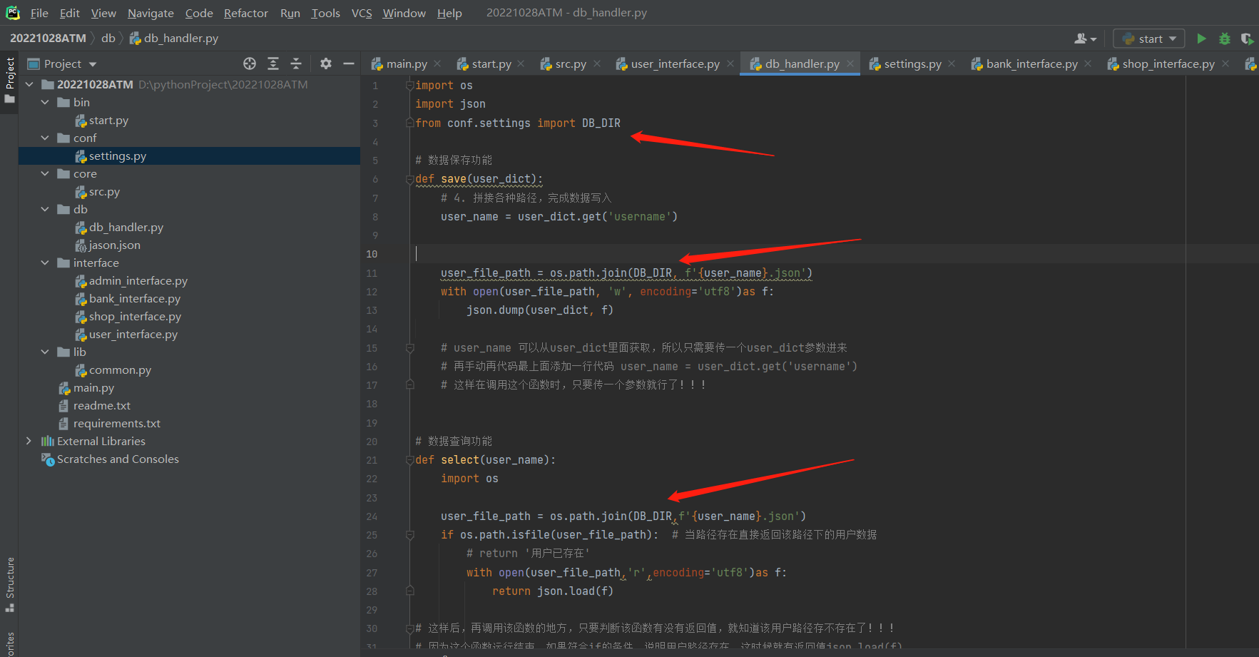Close the start.py editor tab
Image resolution: width=1259 pixels, height=657 pixels.
521,63
